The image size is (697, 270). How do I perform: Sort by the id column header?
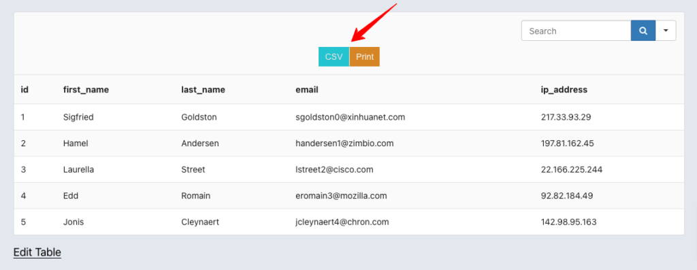[25, 90]
